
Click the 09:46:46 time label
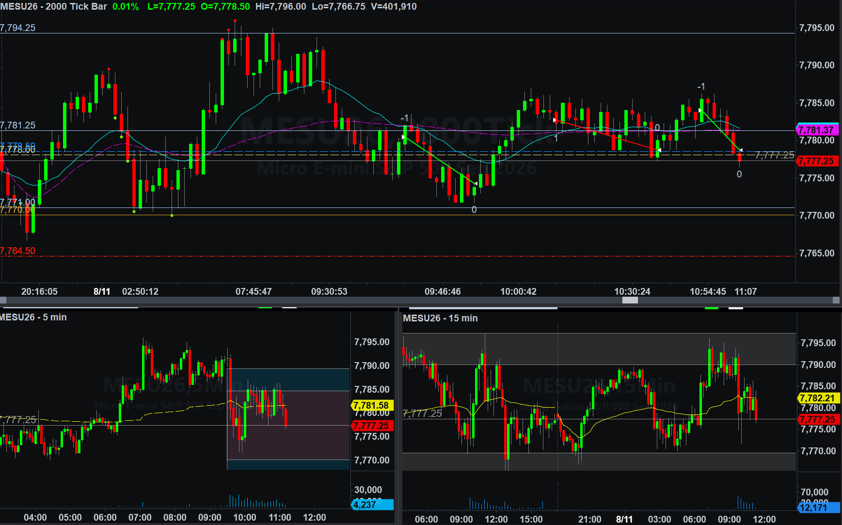click(x=443, y=291)
